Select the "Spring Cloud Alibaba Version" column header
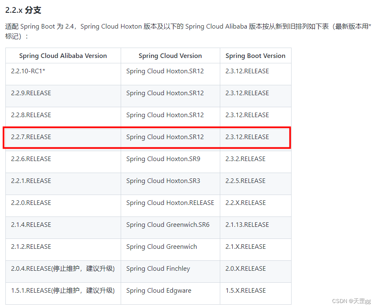The width and height of the screenshot is (377, 308). (x=63, y=56)
